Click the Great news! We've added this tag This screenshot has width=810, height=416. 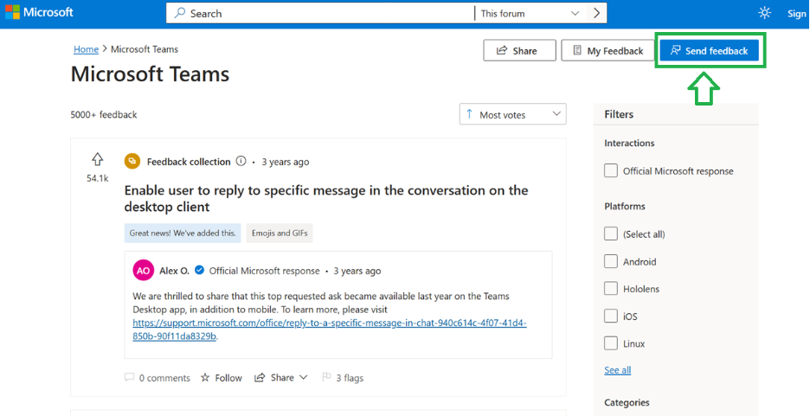click(x=183, y=234)
